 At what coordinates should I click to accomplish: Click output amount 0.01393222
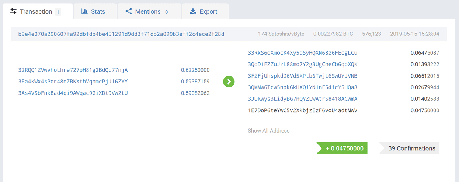(x=425, y=64)
